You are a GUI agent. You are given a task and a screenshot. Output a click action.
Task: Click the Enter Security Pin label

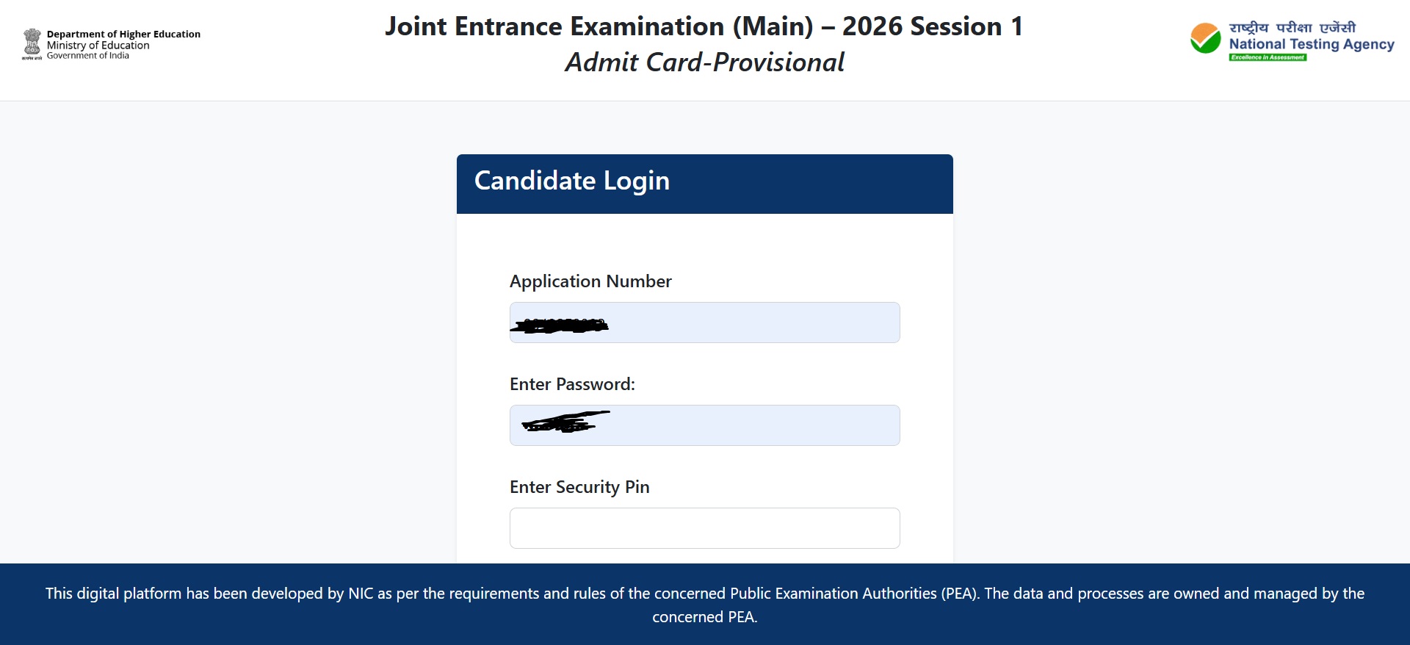click(x=579, y=486)
